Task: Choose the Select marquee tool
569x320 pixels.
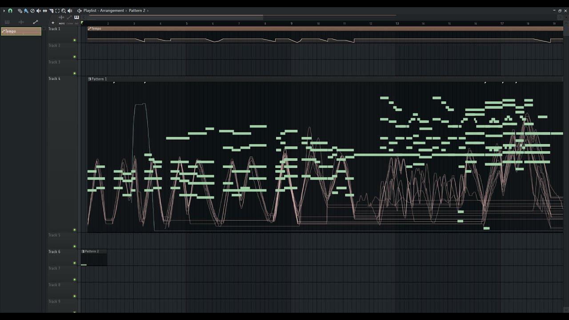Action: pos(57,11)
